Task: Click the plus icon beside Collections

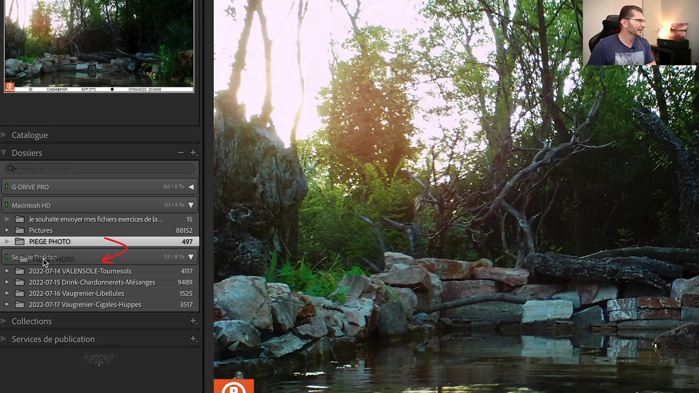Action: tap(193, 321)
